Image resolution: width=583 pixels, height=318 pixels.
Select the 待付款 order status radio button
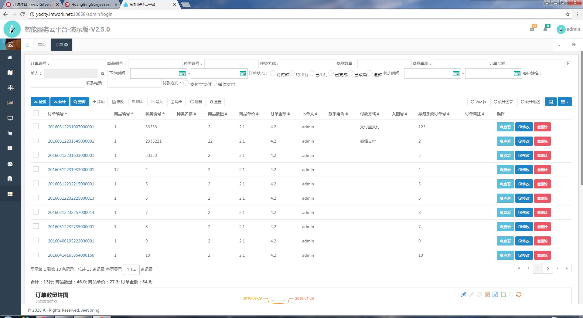tap(273, 73)
